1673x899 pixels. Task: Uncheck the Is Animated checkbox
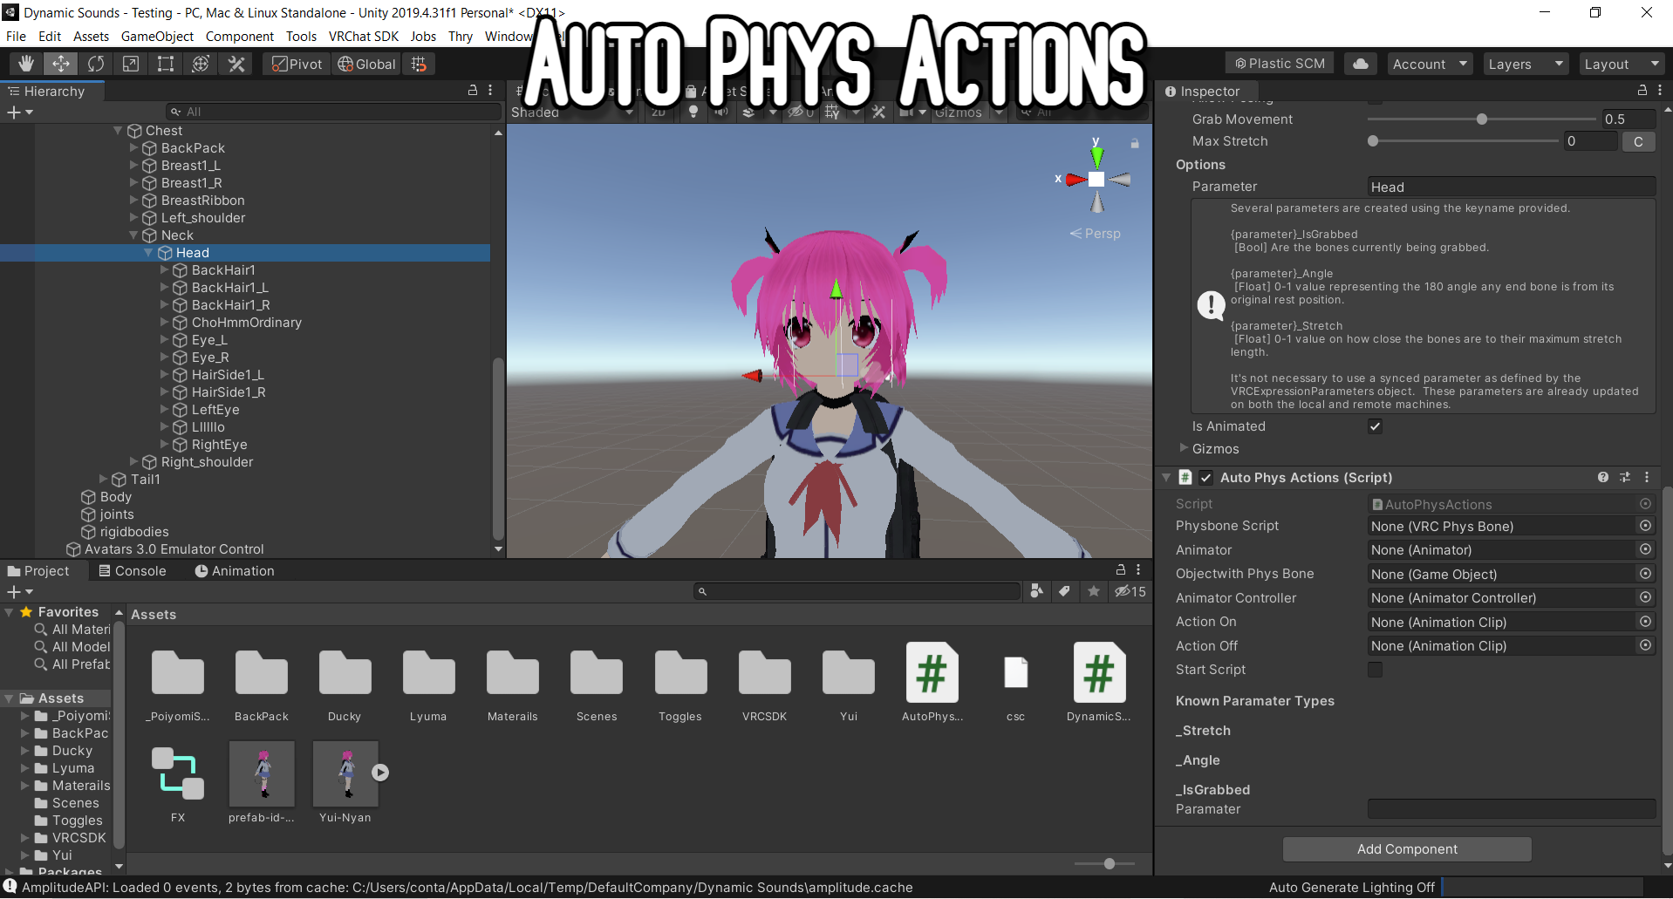(1375, 426)
